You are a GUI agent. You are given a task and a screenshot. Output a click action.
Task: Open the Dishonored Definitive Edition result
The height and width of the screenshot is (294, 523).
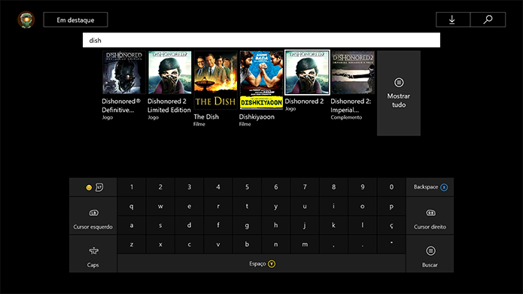123,85
